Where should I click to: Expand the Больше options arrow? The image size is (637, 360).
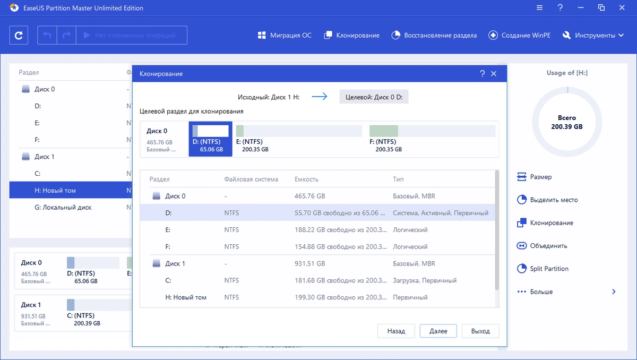coord(614,292)
